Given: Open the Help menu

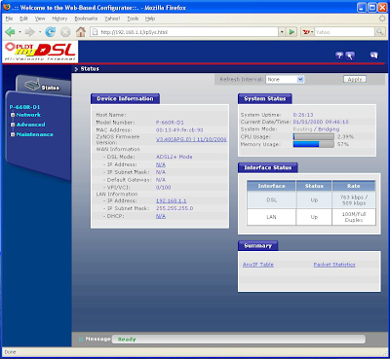Looking at the screenshot, I should pos(150,18).
